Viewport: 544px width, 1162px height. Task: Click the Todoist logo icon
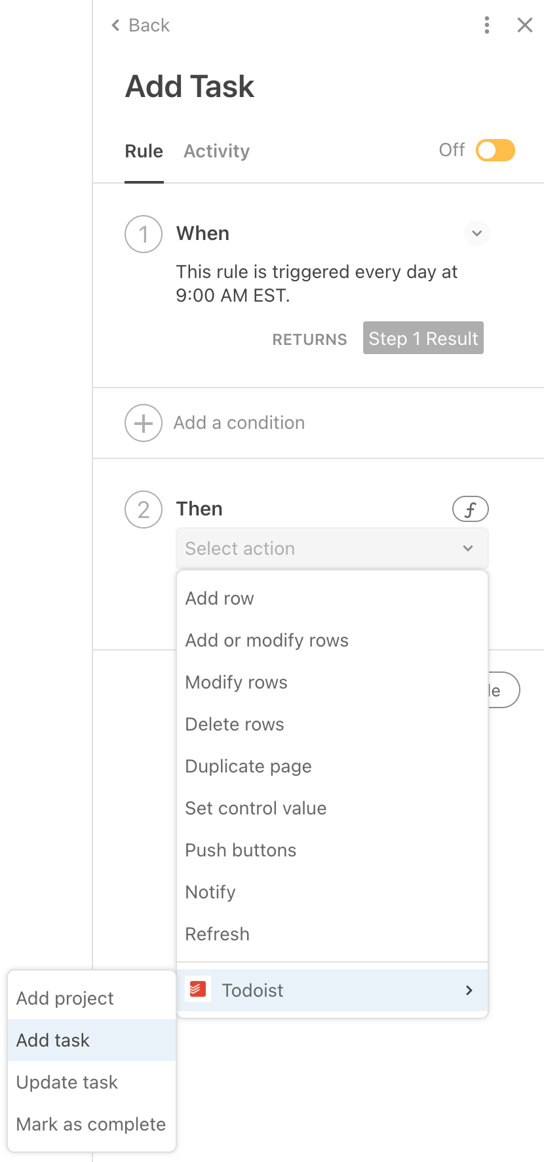[198, 990]
